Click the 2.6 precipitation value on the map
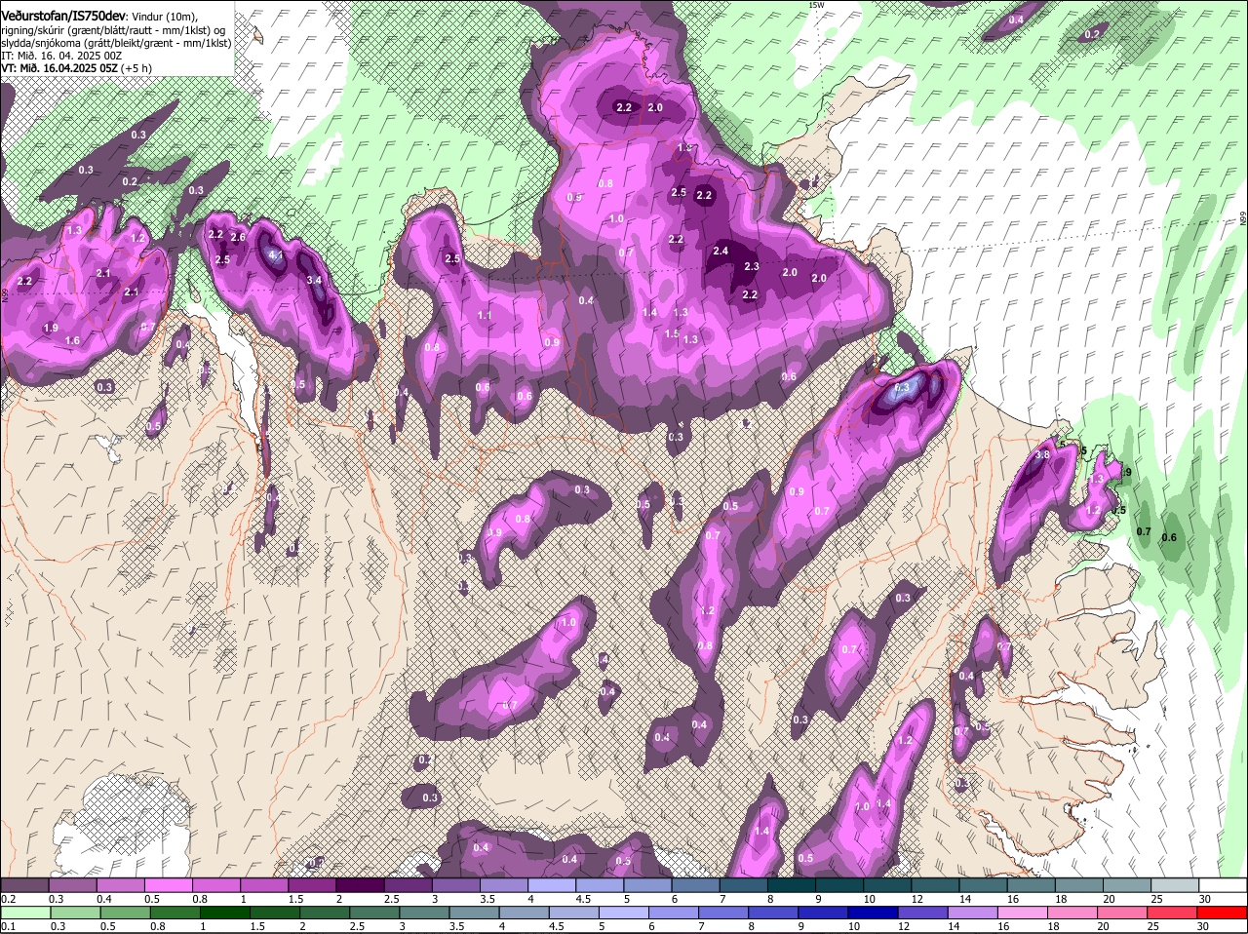 [x=237, y=237]
